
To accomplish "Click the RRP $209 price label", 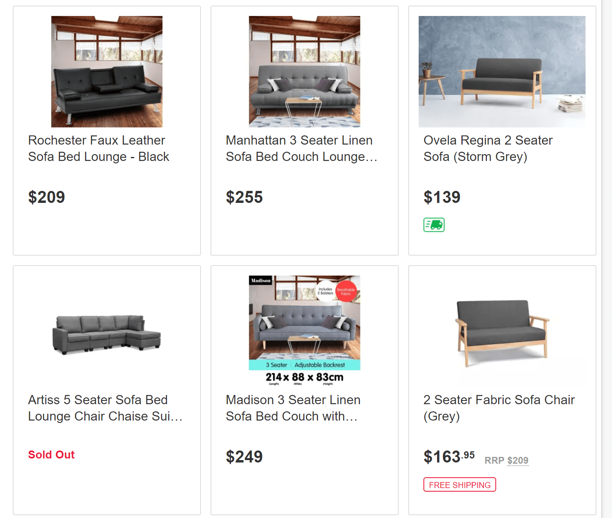I will pyautogui.click(x=506, y=460).
